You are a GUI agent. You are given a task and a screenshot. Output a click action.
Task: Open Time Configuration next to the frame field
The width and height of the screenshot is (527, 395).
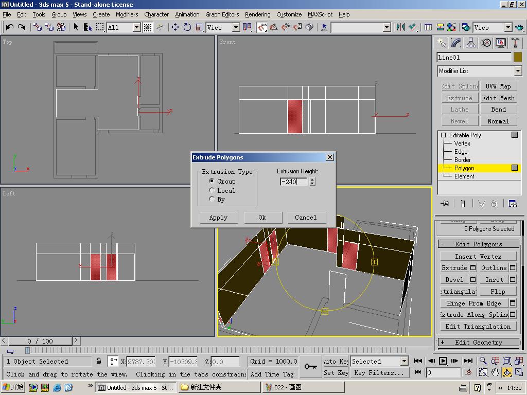pyautogui.click(x=468, y=372)
